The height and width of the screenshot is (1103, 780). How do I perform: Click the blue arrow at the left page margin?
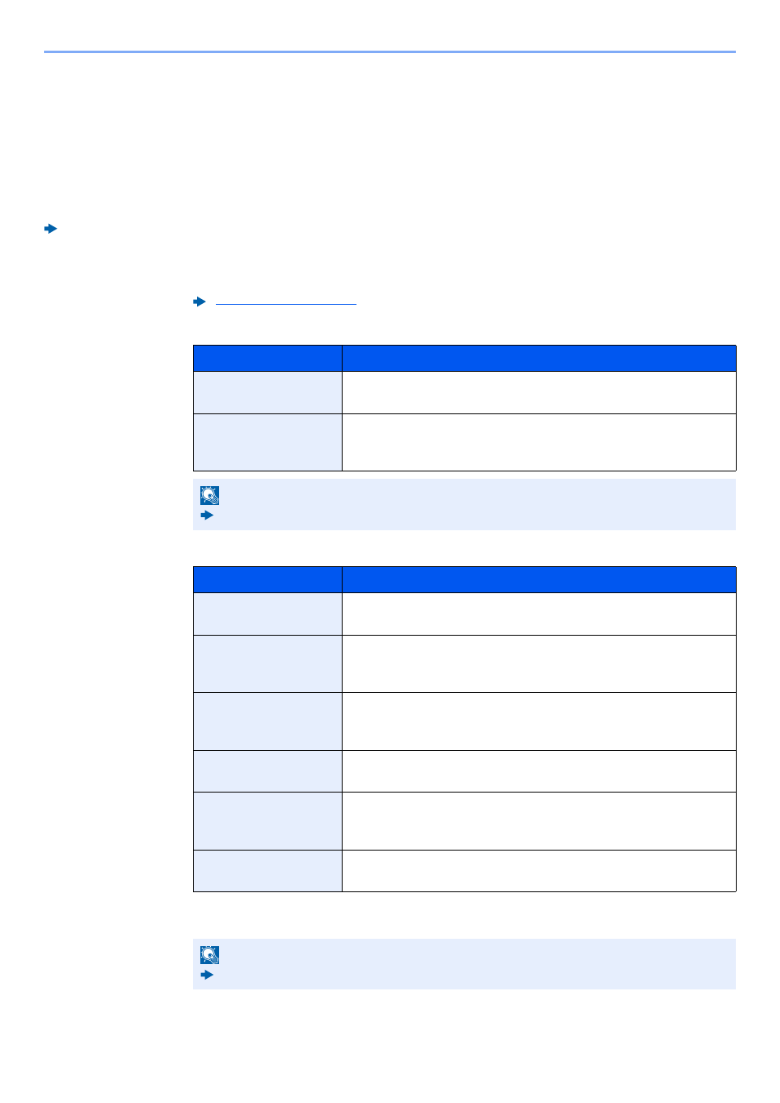pyautogui.click(x=51, y=229)
